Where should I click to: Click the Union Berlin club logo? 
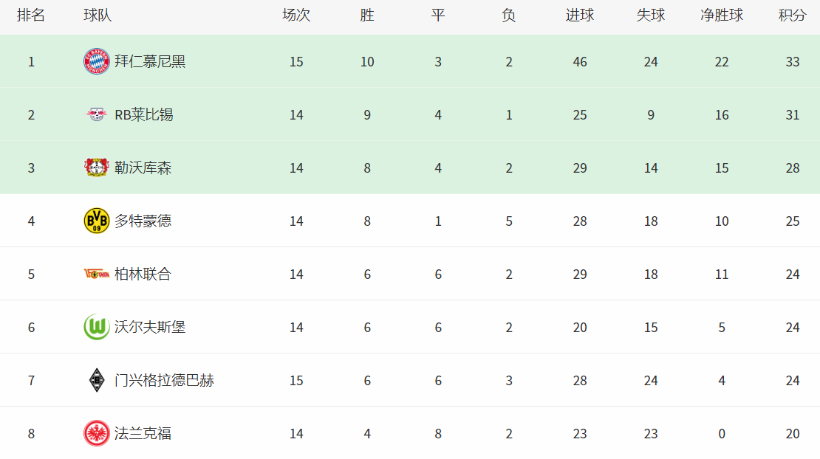[96, 274]
